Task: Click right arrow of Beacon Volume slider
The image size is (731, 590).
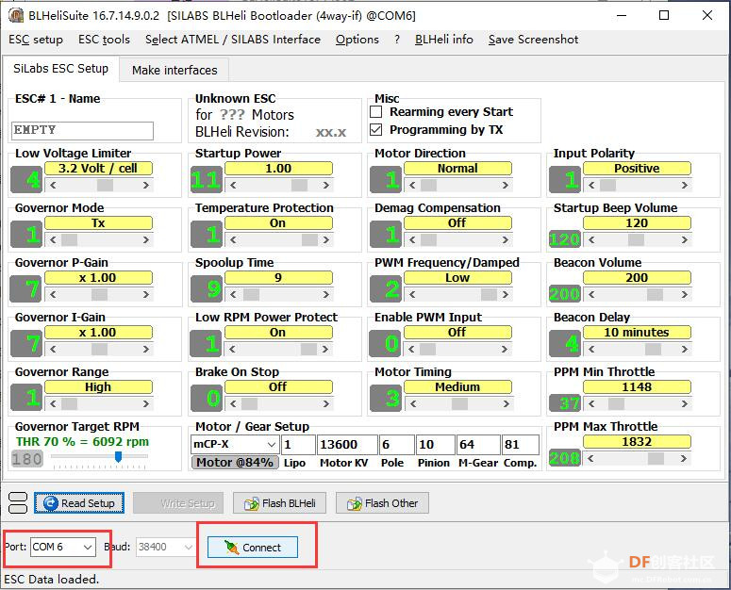Action: 684,294
